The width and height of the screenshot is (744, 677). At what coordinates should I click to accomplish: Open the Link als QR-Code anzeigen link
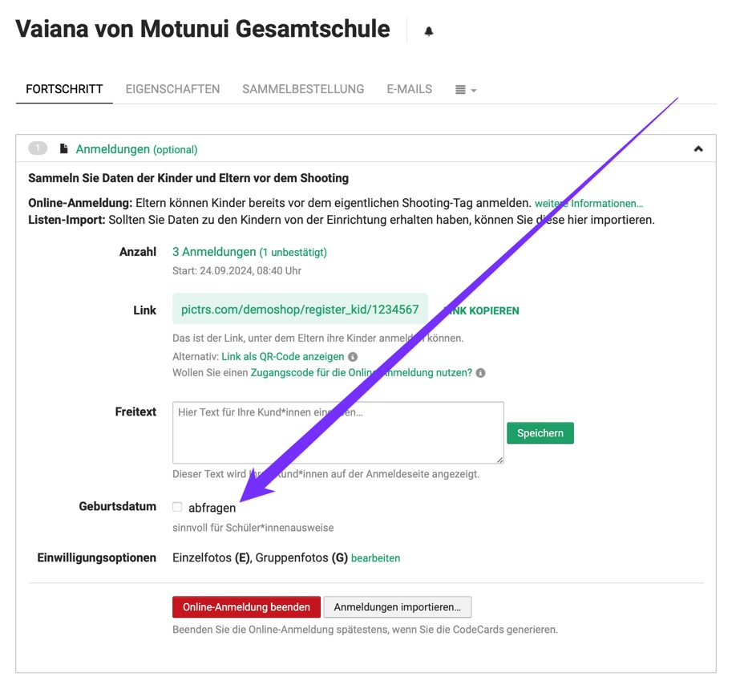pyautogui.click(x=283, y=356)
